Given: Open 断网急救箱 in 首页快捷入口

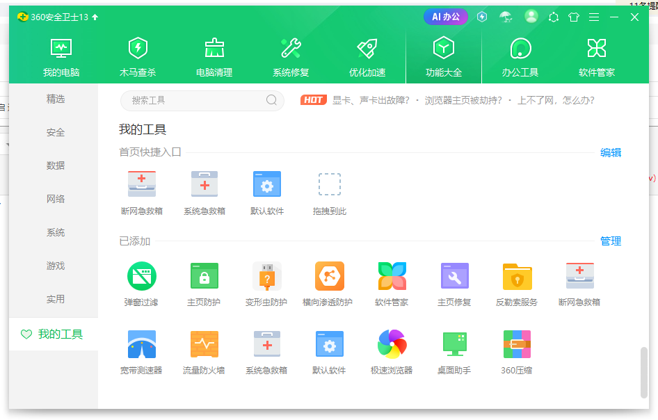Looking at the screenshot, I should pyautogui.click(x=142, y=193).
